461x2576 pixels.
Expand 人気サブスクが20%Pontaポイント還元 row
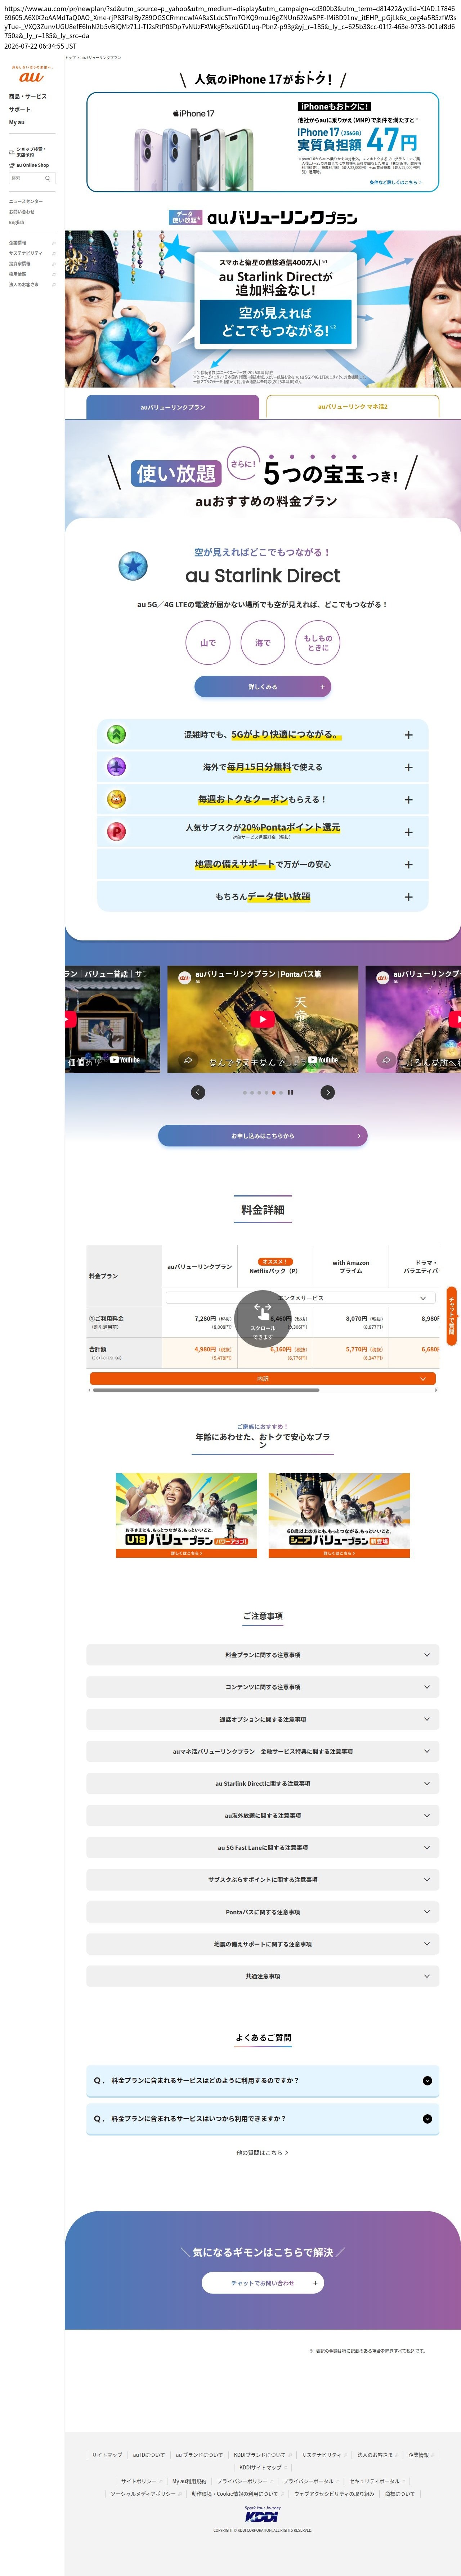click(263, 832)
